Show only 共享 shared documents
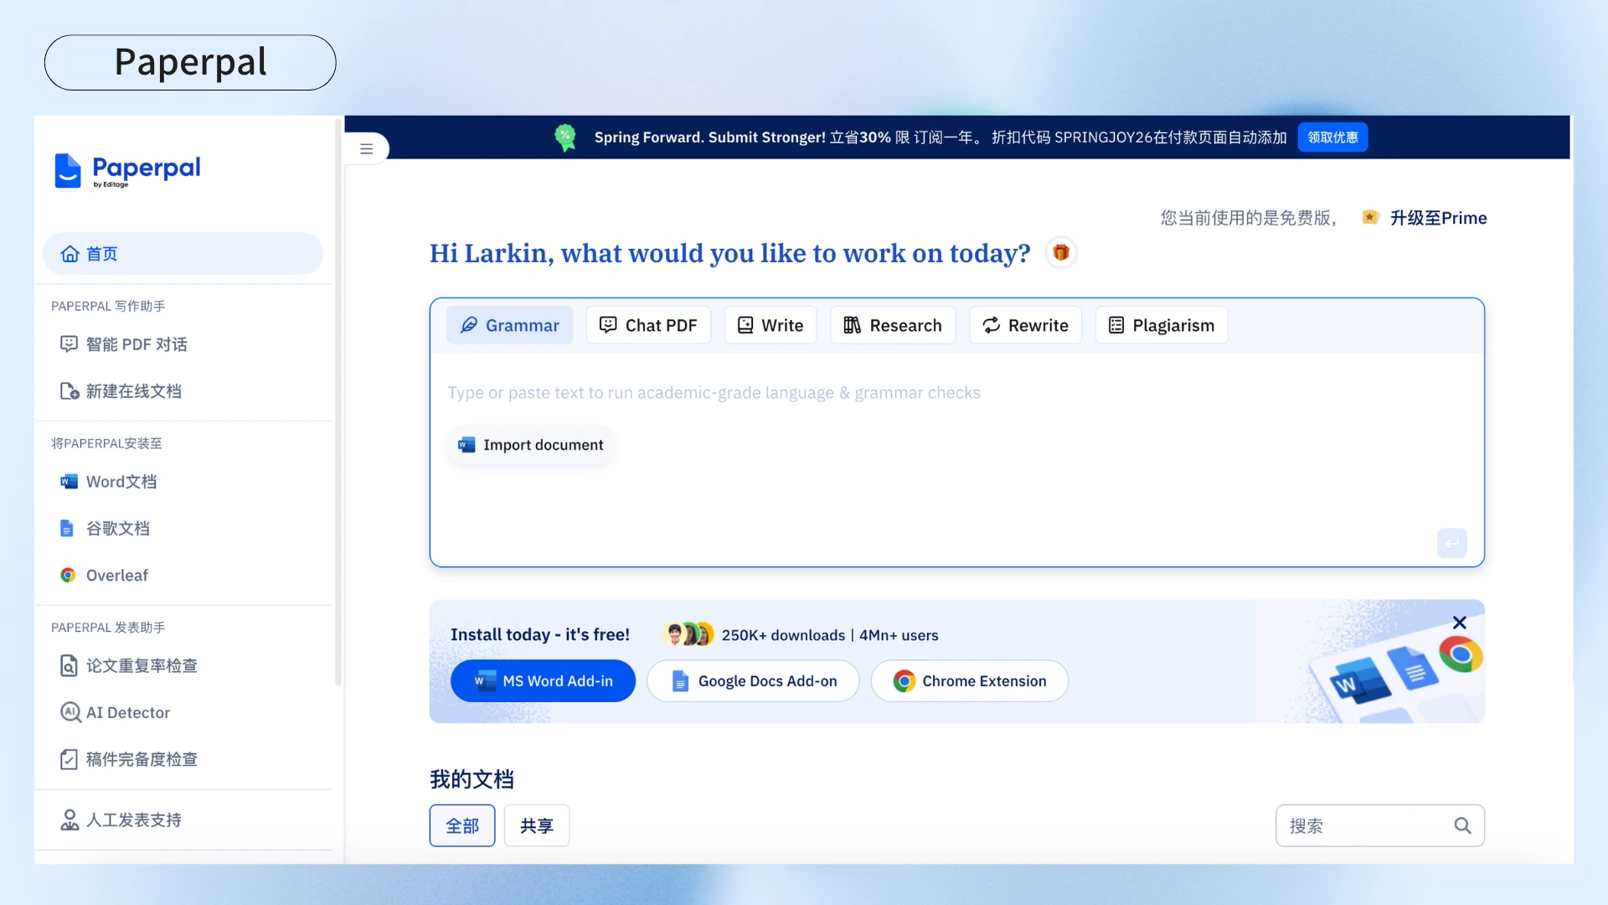The image size is (1608, 905). 536,825
